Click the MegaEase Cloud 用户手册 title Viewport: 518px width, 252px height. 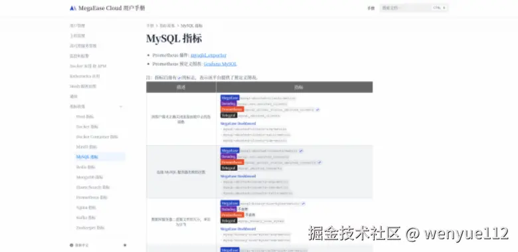tap(112, 8)
